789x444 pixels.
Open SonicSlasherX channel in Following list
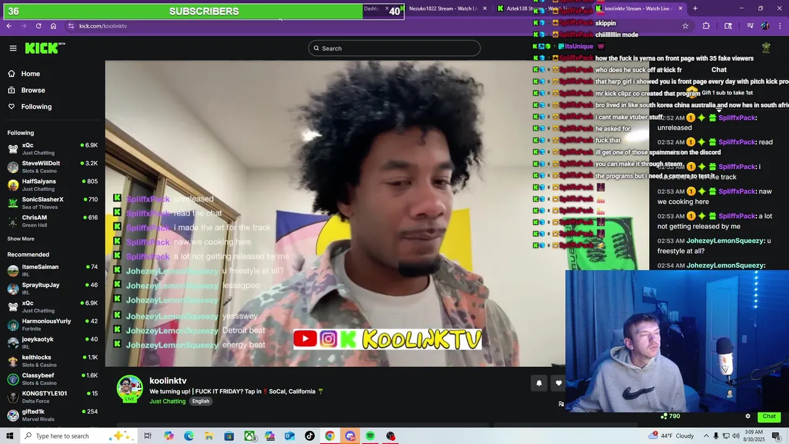tap(52, 203)
